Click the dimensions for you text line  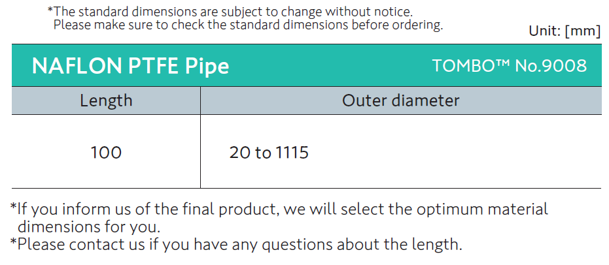pos(88,227)
